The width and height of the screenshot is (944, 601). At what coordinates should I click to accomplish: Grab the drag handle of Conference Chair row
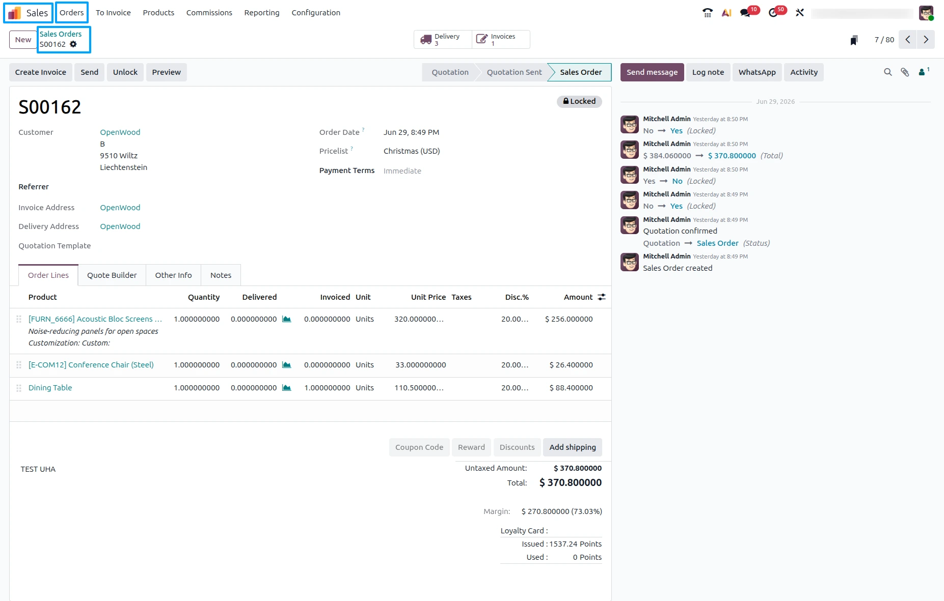point(19,365)
